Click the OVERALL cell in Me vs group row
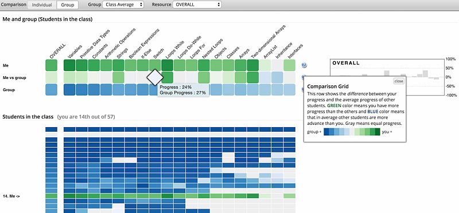This screenshot has width=459, height=213. [x=51, y=77]
